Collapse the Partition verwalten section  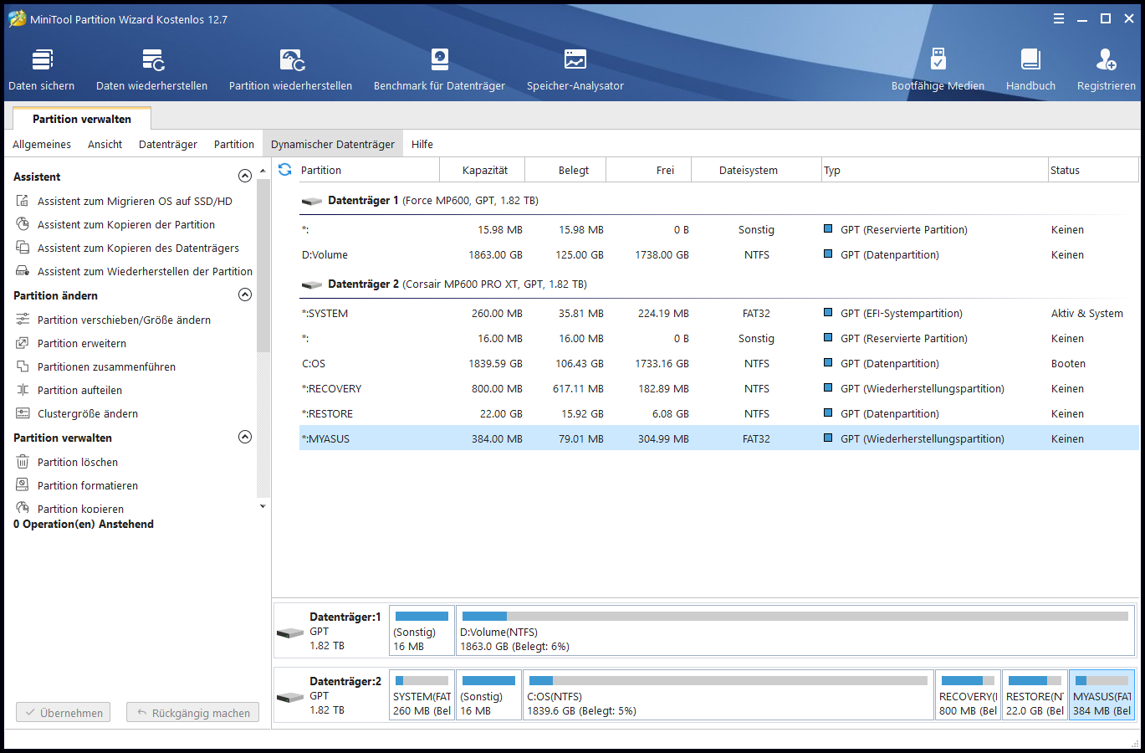[245, 437]
